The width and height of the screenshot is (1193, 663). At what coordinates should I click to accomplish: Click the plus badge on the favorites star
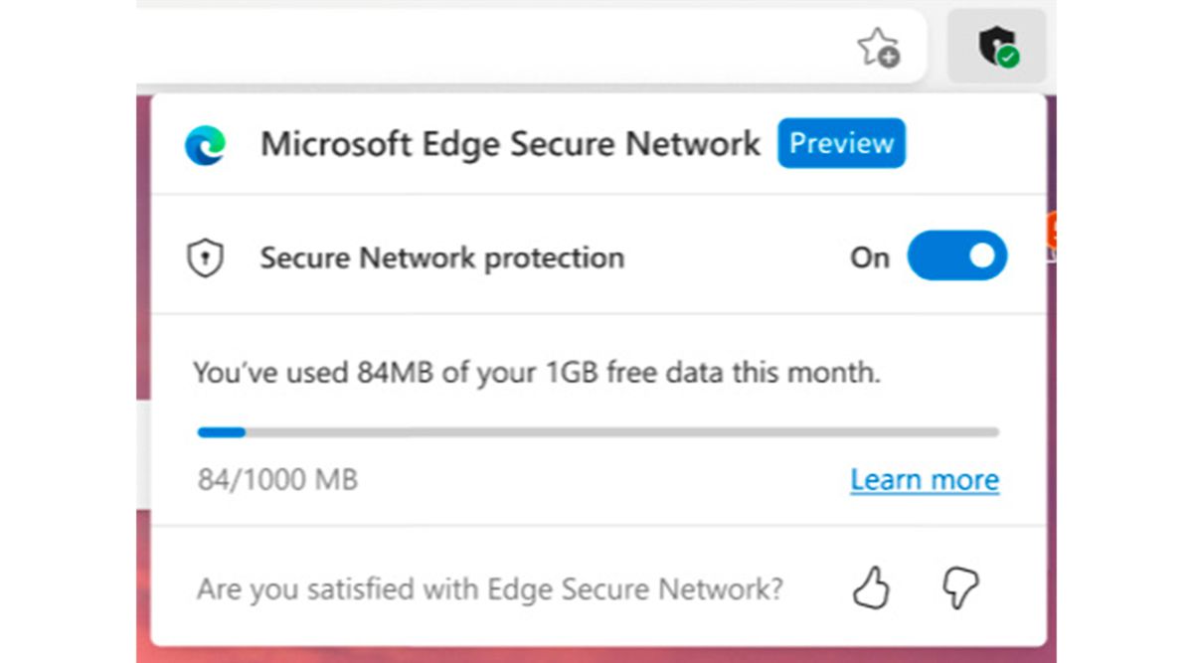(888, 58)
